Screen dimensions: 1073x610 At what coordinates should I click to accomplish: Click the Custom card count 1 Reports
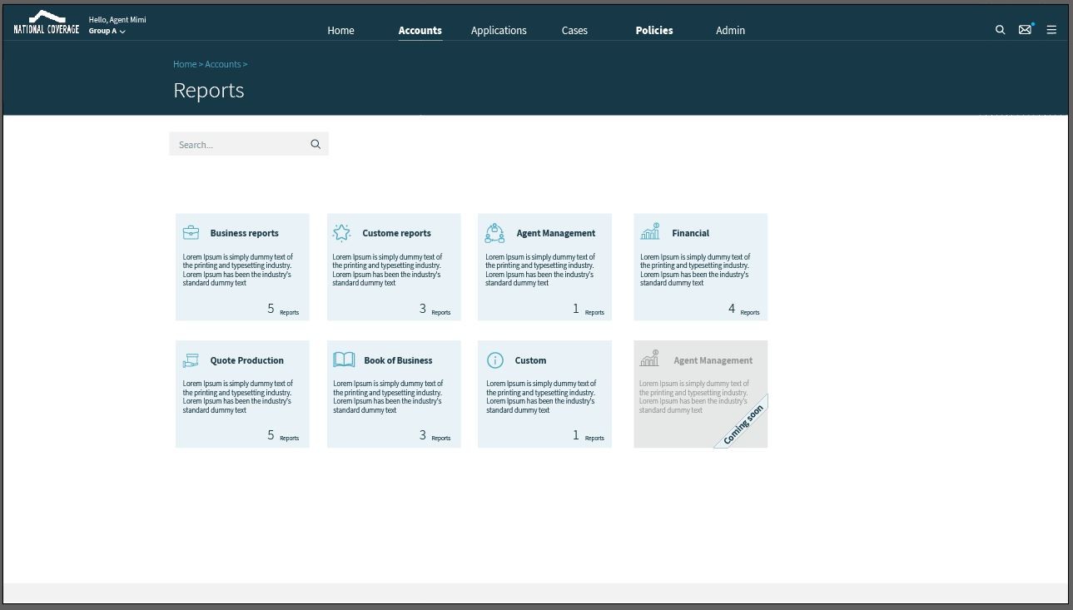coord(589,435)
